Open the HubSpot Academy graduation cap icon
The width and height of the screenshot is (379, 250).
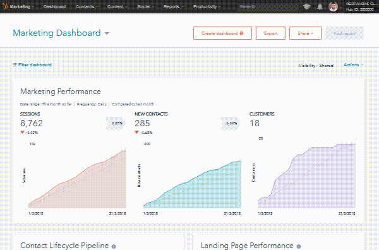click(307, 6)
